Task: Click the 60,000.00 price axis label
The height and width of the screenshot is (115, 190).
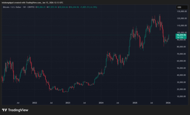Action: [181, 61]
